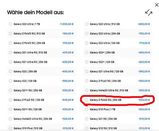Click -550,00 € price of Galaxy S21+ 256 GB
Screen dimensions: 159x131
click(68, 90)
